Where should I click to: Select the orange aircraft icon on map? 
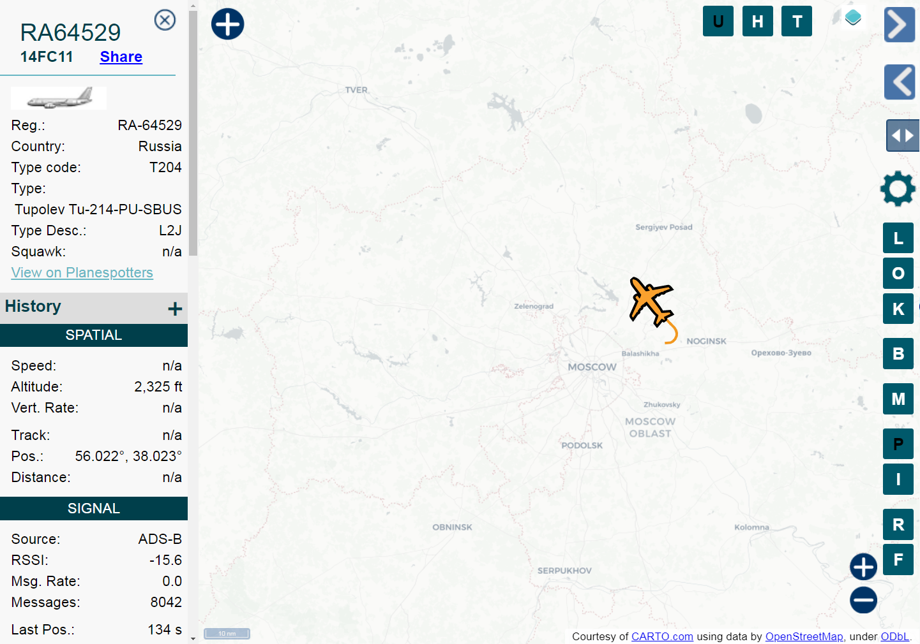(651, 302)
